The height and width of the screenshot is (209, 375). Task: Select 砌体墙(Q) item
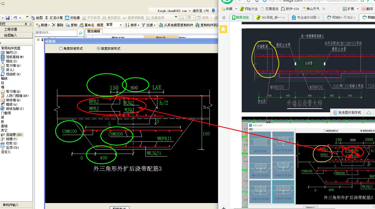[11, 100]
